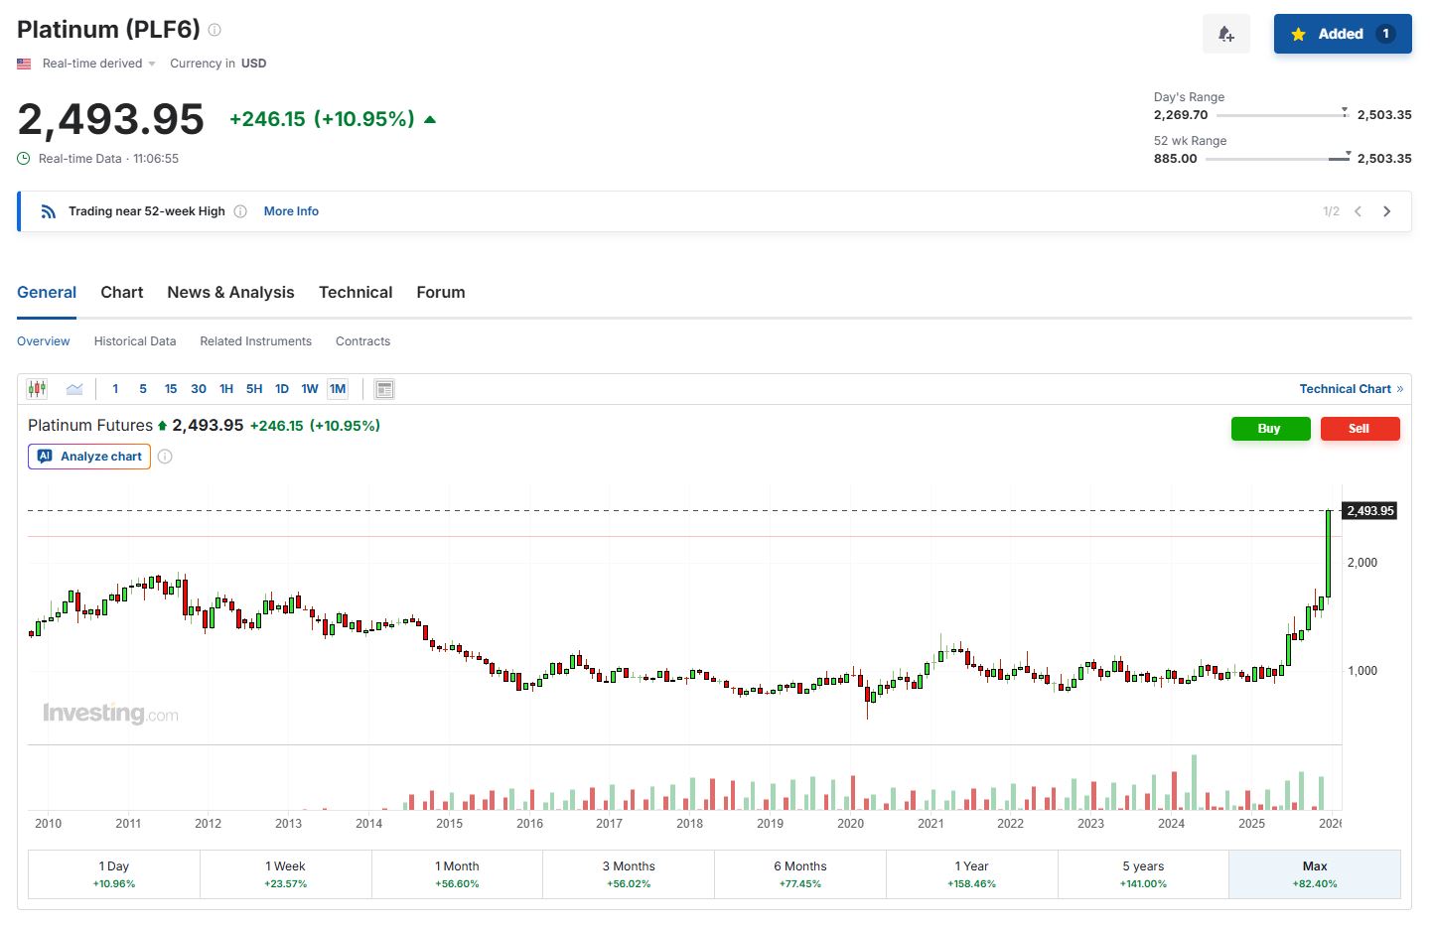The width and height of the screenshot is (1433, 926).
Task: Select the 1 Month performance period
Action: [x=457, y=874]
